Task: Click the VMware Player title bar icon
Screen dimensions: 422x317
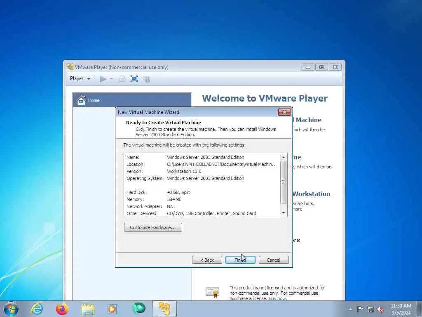Action: click(x=70, y=66)
